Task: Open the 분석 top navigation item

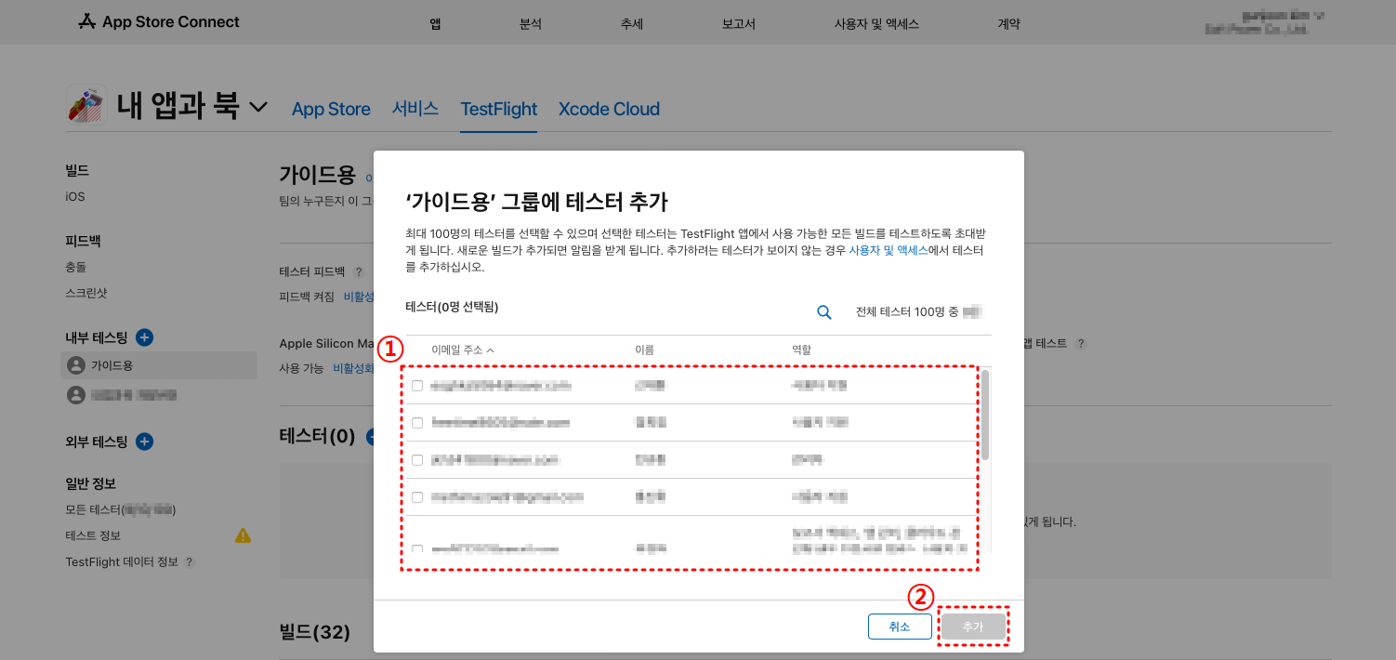Action: click(531, 24)
